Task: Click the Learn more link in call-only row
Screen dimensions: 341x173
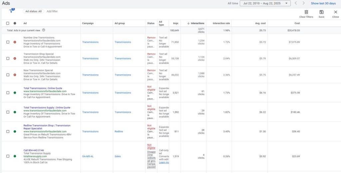Action: coord(164,162)
